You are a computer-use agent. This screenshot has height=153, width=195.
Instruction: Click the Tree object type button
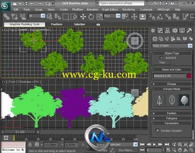(162, 62)
